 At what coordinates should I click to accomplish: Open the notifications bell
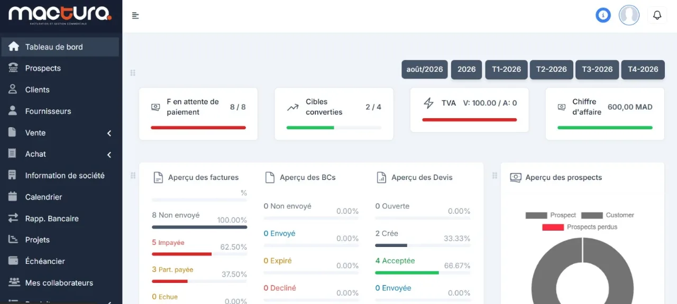[x=657, y=15]
